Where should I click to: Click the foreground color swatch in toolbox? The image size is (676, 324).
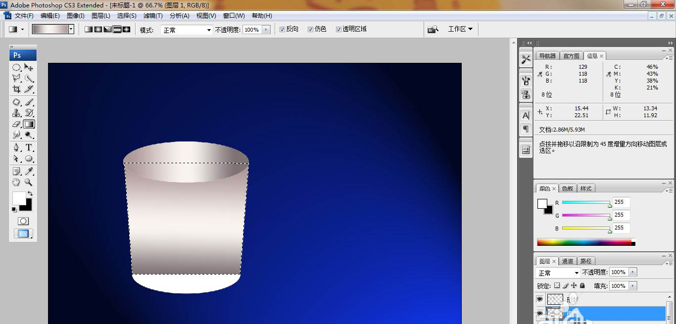point(19,198)
